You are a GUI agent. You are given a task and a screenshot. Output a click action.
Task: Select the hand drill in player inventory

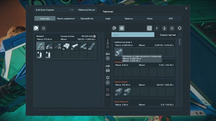58,46
